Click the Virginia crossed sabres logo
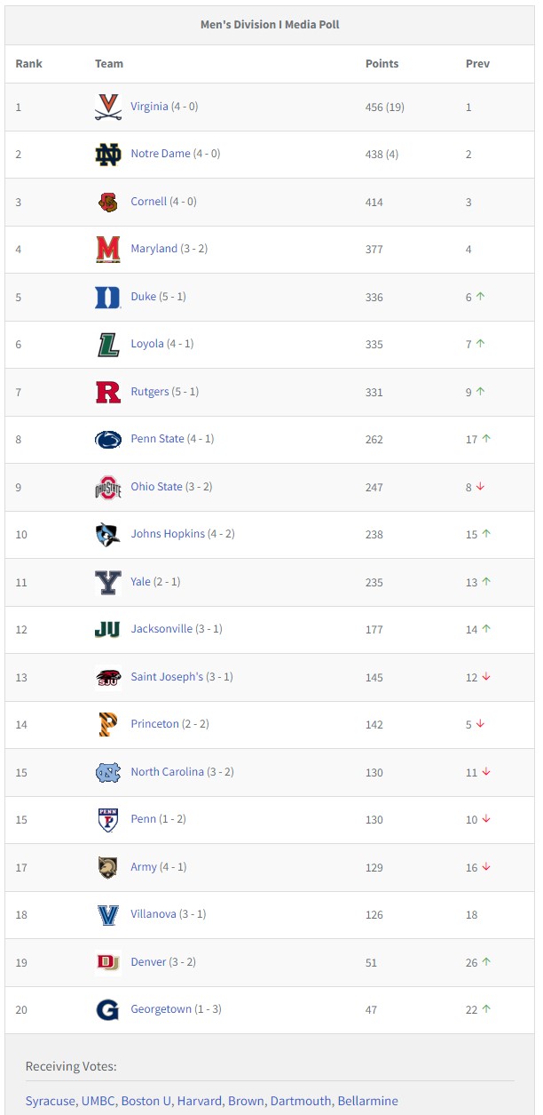Screen dimensions: 543x1115 108,107
